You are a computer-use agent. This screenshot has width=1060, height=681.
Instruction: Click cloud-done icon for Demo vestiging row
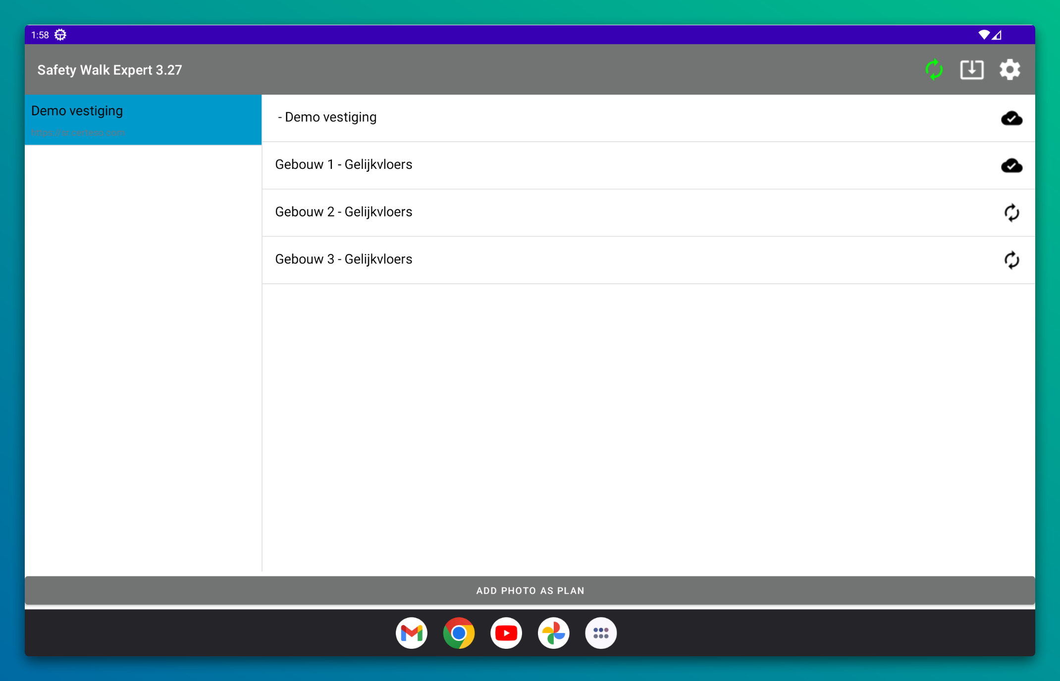(1011, 118)
